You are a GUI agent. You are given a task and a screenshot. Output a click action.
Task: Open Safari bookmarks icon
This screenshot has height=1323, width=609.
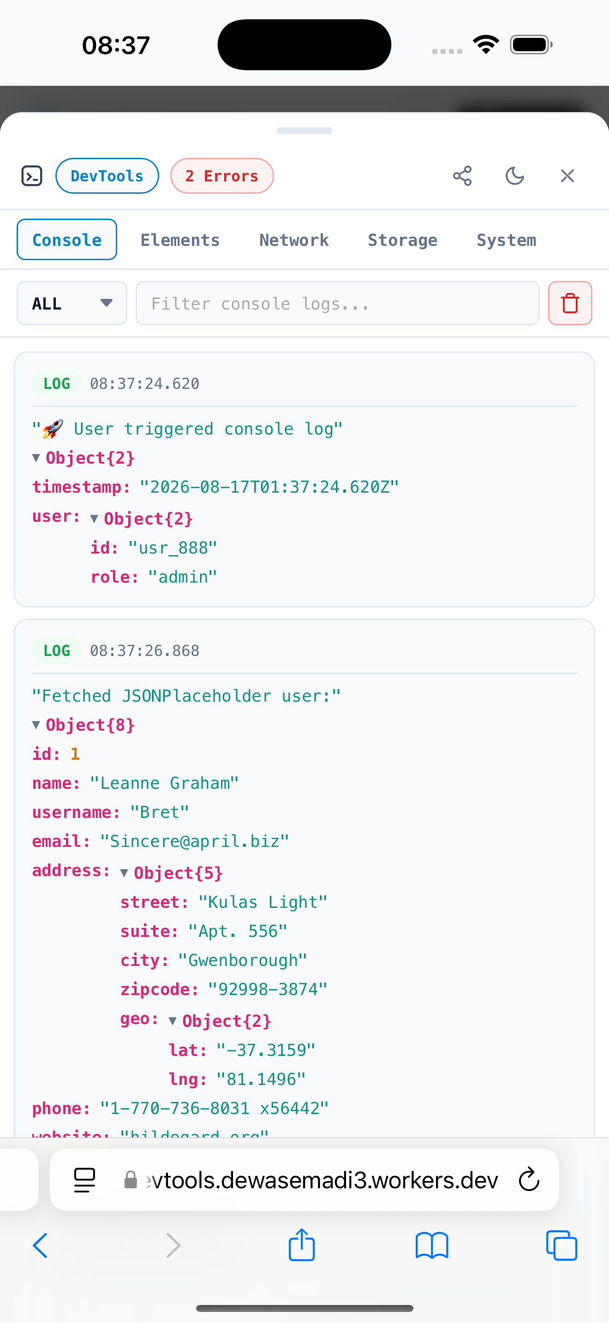pos(432,1246)
